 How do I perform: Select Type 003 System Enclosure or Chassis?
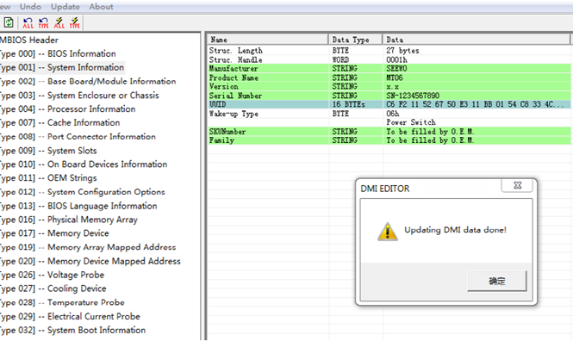(79, 96)
